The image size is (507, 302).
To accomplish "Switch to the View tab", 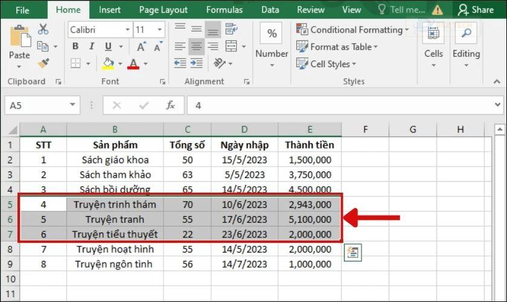I will [x=351, y=10].
